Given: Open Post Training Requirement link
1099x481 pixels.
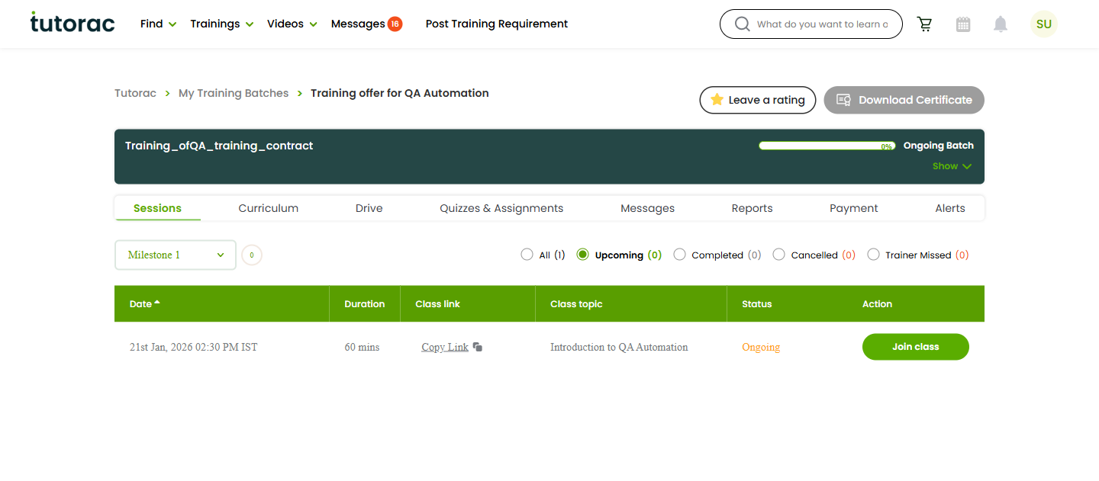Looking at the screenshot, I should click(497, 24).
